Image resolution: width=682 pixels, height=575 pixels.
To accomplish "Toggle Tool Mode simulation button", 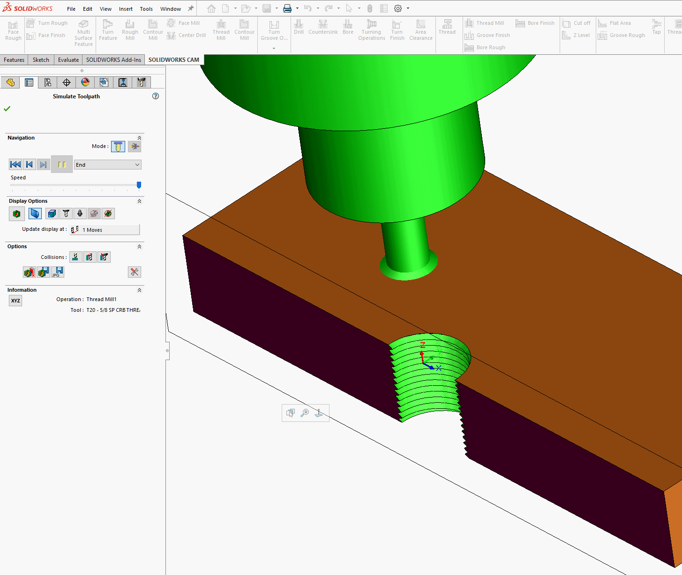I will click(118, 147).
